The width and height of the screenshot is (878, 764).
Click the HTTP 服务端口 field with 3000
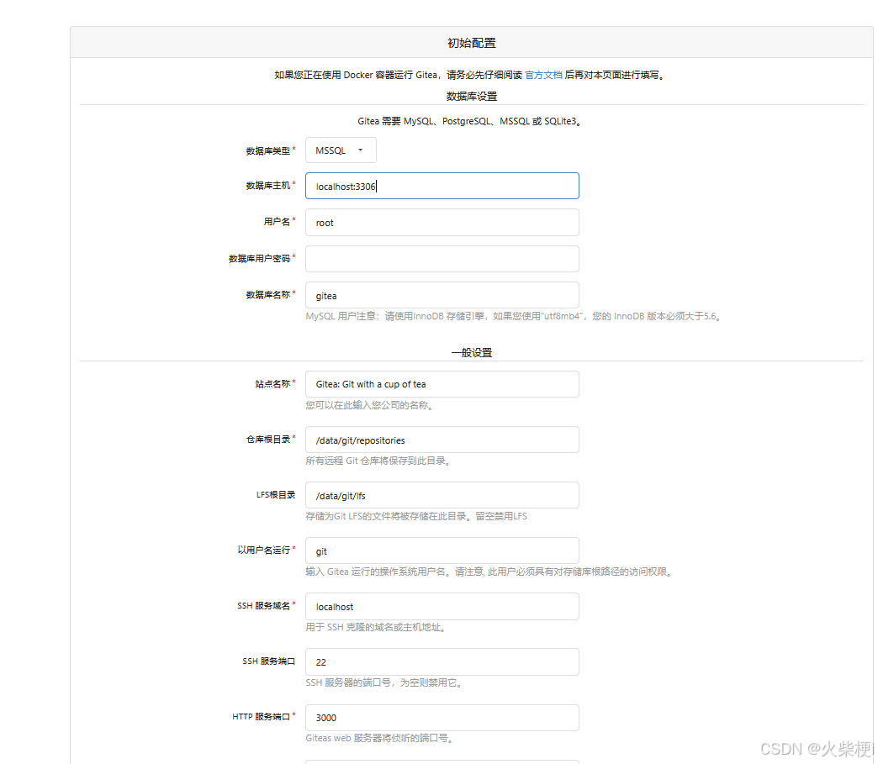(442, 718)
